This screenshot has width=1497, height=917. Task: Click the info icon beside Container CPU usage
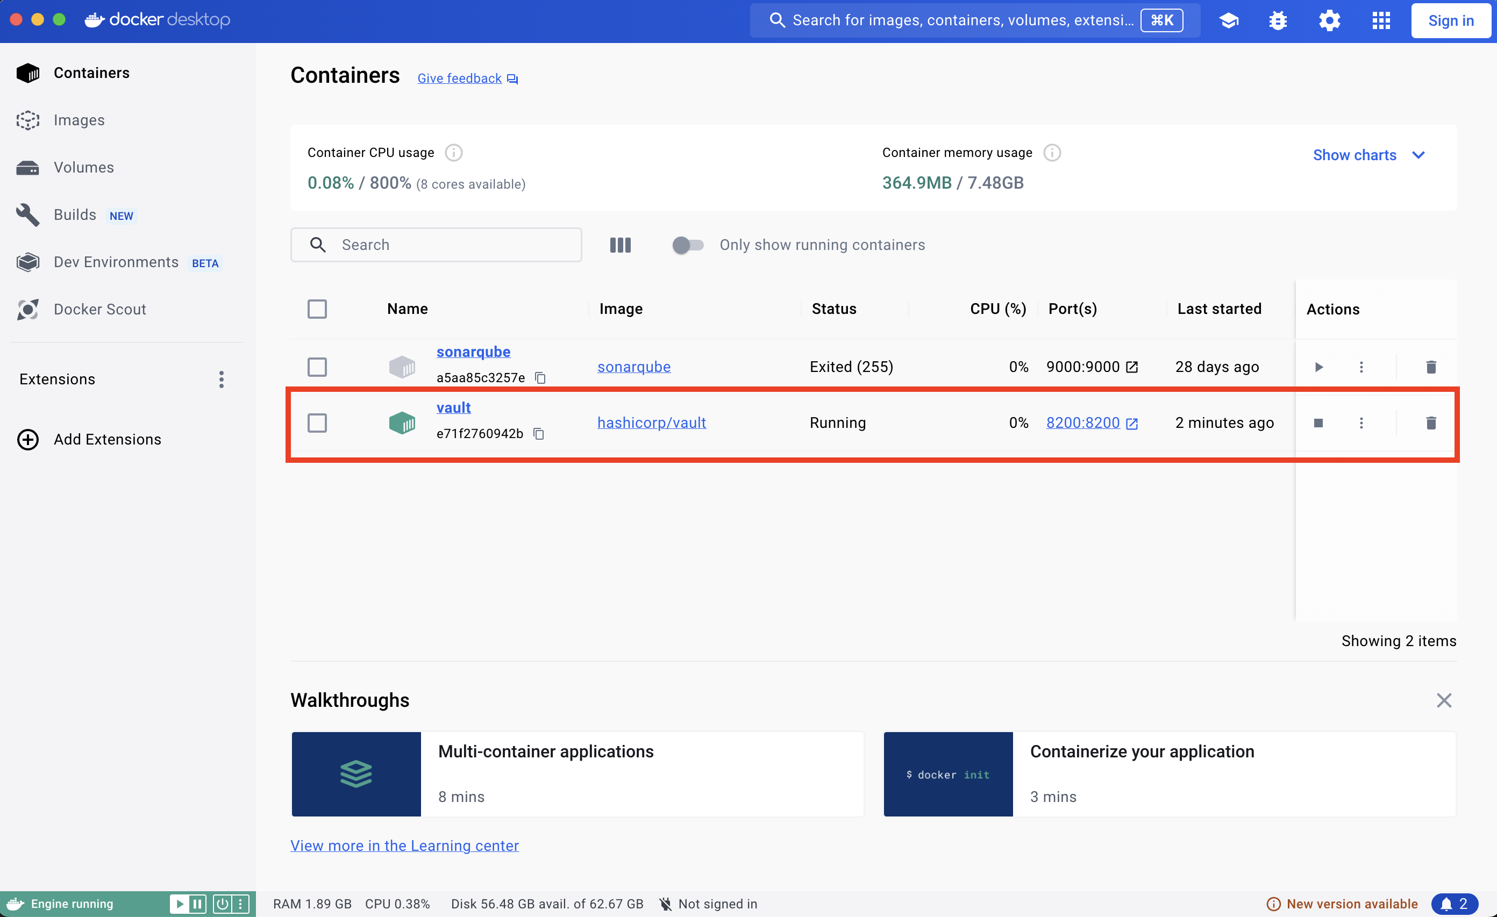tap(453, 153)
